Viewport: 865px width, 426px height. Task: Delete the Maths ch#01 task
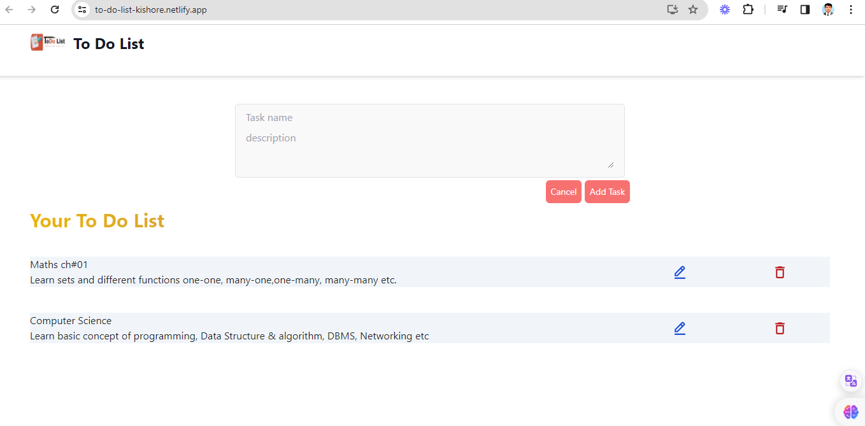click(x=780, y=273)
